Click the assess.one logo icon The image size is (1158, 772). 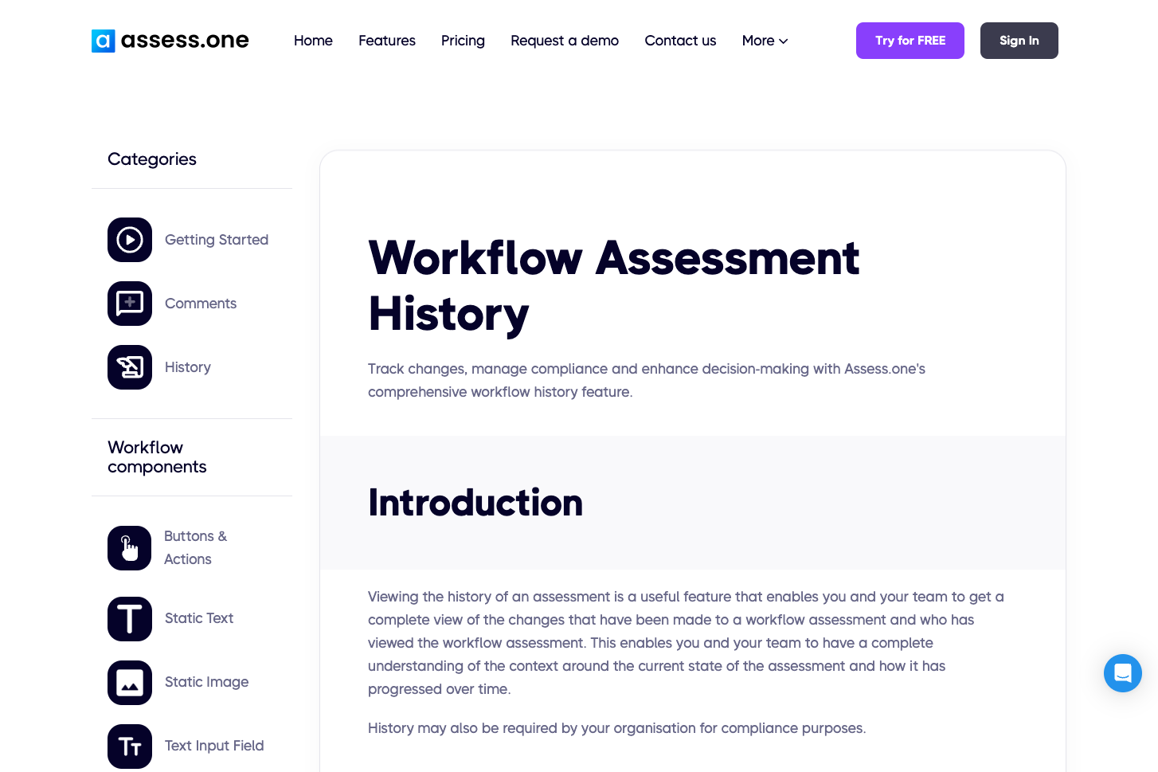(x=104, y=41)
